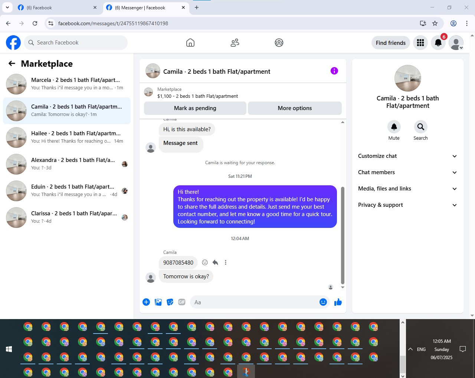Click ENG language indicator
Viewport: 475px width, 378px height.
(421, 349)
